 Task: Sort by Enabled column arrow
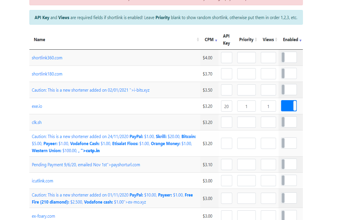[x=300, y=40]
